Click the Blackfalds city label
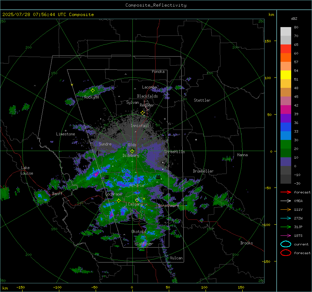Screen dimensions: 312x292 click(x=147, y=96)
